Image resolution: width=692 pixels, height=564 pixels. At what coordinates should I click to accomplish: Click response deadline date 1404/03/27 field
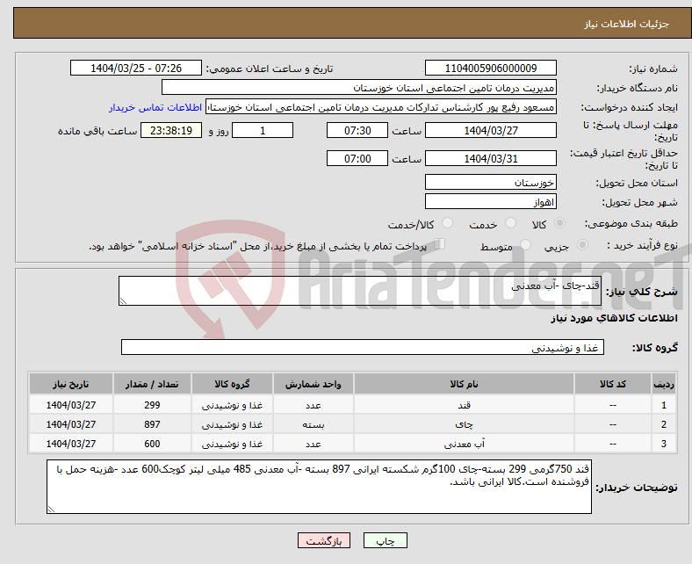tap(491, 131)
